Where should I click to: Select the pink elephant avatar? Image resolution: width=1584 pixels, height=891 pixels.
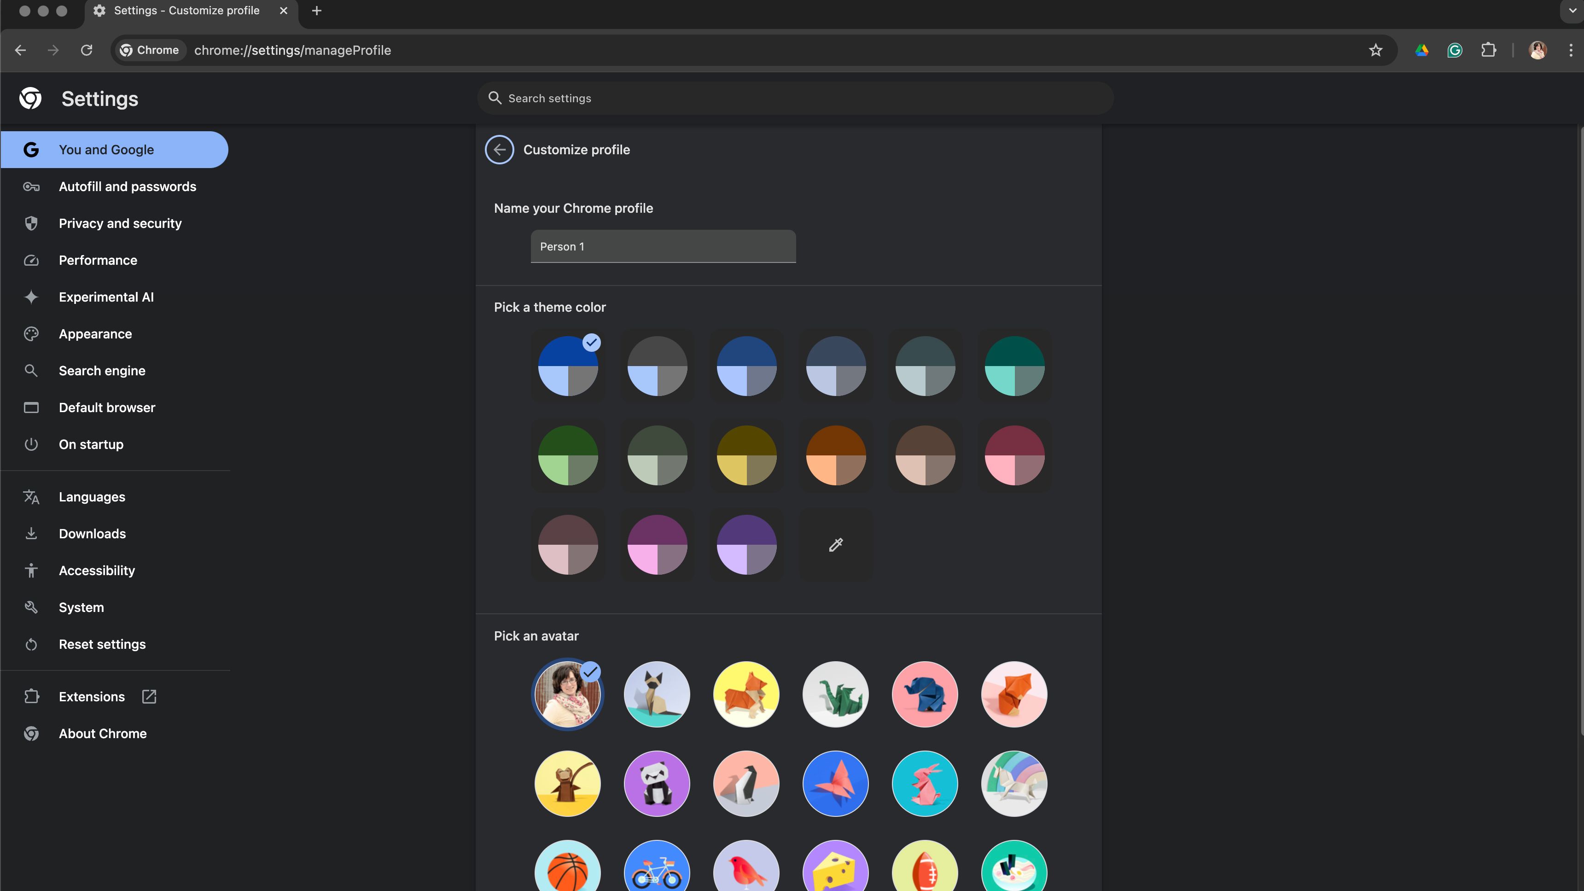925,694
